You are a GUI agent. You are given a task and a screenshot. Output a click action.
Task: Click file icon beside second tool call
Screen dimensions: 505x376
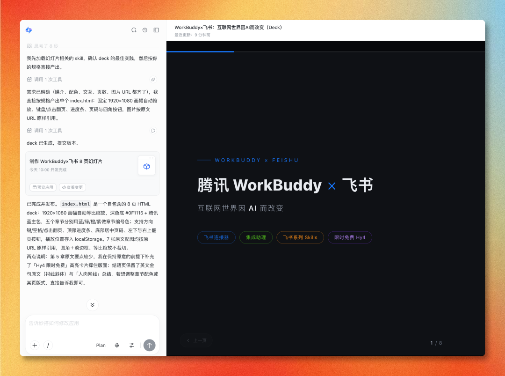[153, 131]
